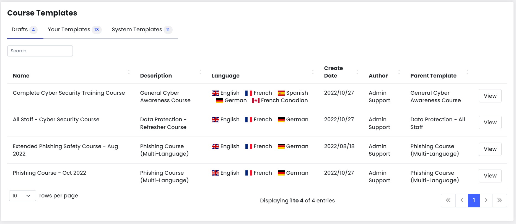The width and height of the screenshot is (516, 224).
Task: Open the rows per page dropdown
Action: [x=22, y=196]
